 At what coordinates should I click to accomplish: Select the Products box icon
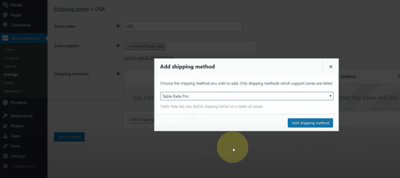5,102
